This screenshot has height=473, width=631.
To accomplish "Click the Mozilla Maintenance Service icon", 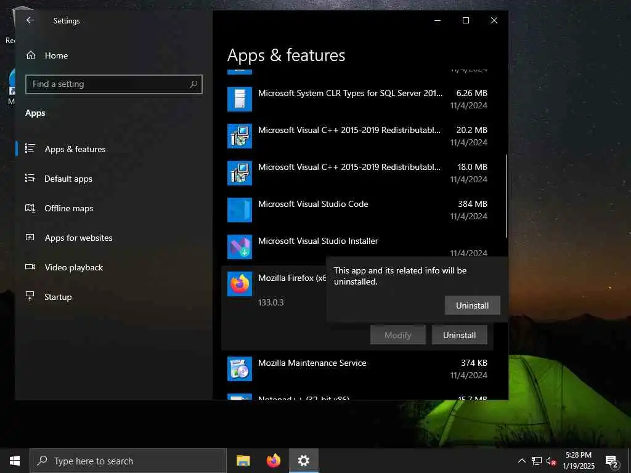I will click(240, 369).
